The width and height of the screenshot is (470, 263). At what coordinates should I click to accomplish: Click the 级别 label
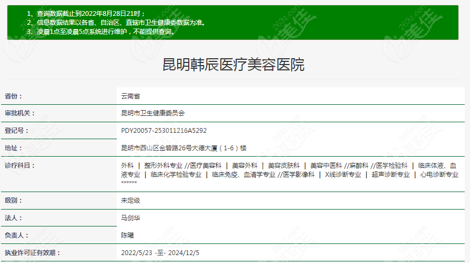14,201
